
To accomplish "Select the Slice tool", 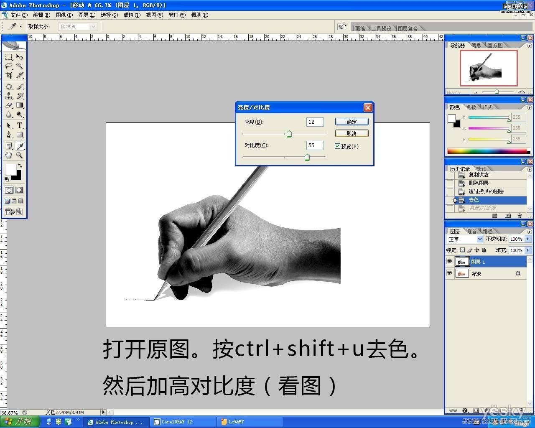I will 20,75.
